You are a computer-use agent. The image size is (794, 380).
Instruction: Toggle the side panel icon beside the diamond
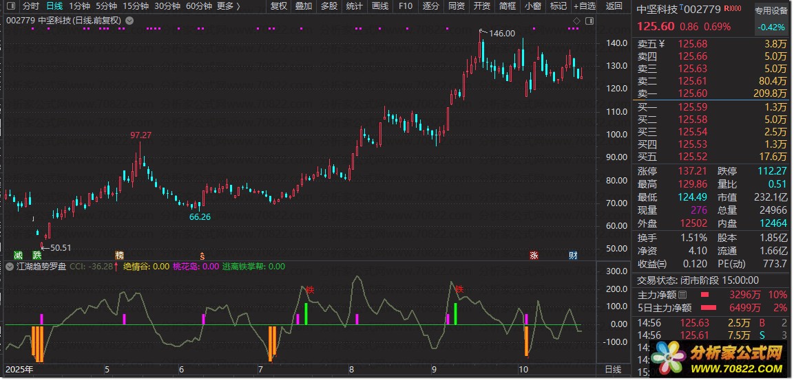point(589,21)
